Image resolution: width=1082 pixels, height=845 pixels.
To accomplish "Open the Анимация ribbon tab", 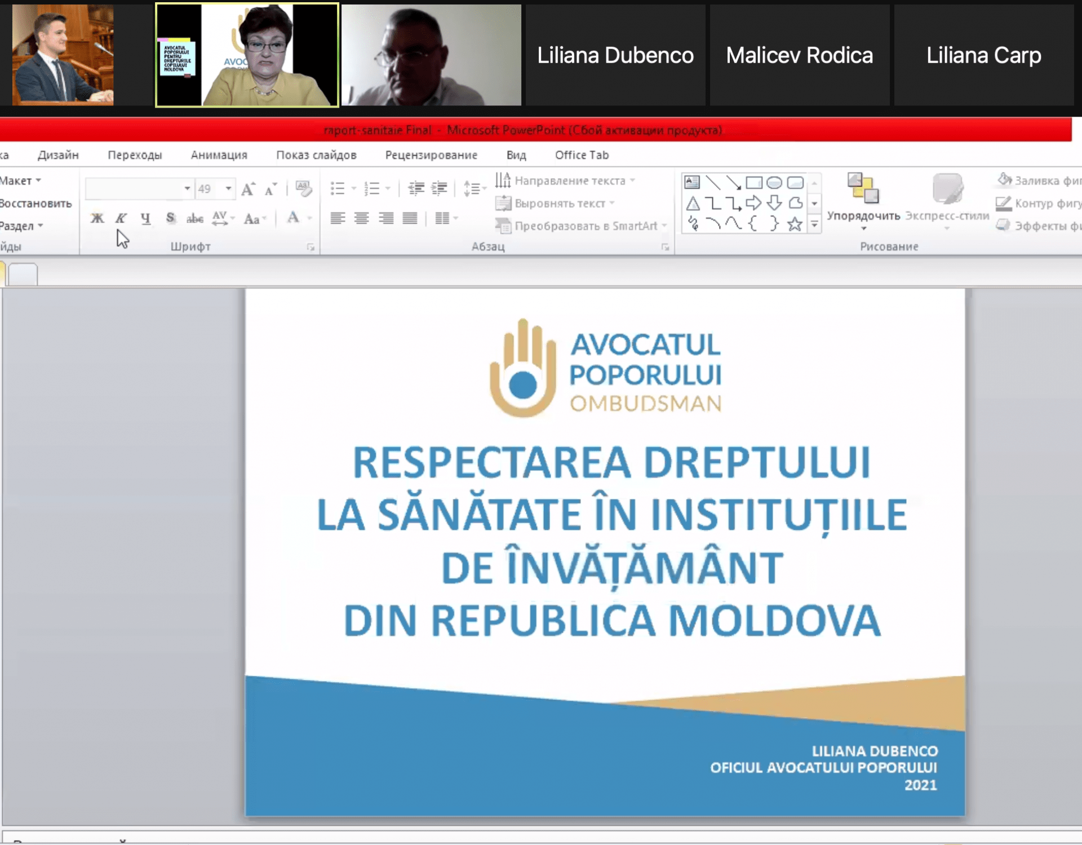I will [x=219, y=155].
